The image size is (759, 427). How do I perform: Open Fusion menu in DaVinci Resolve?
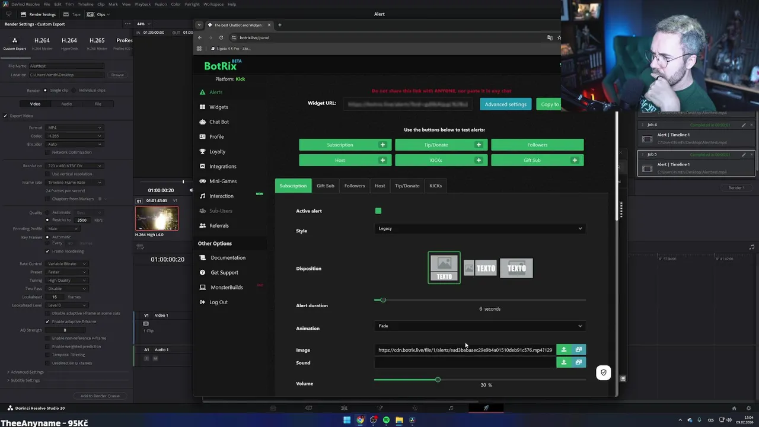point(161,4)
